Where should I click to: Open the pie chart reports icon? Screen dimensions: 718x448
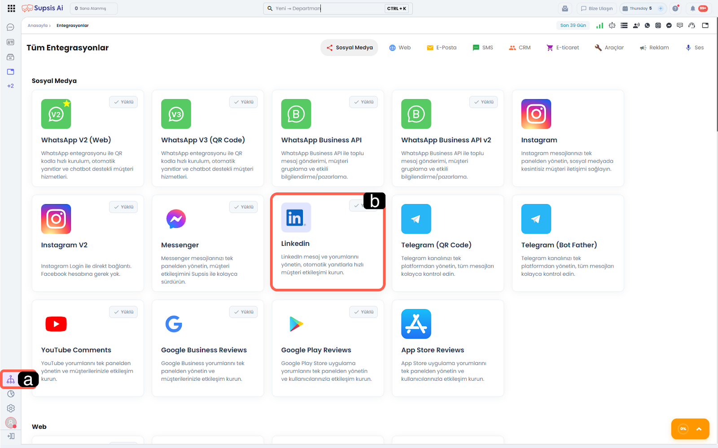(x=11, y=394)
